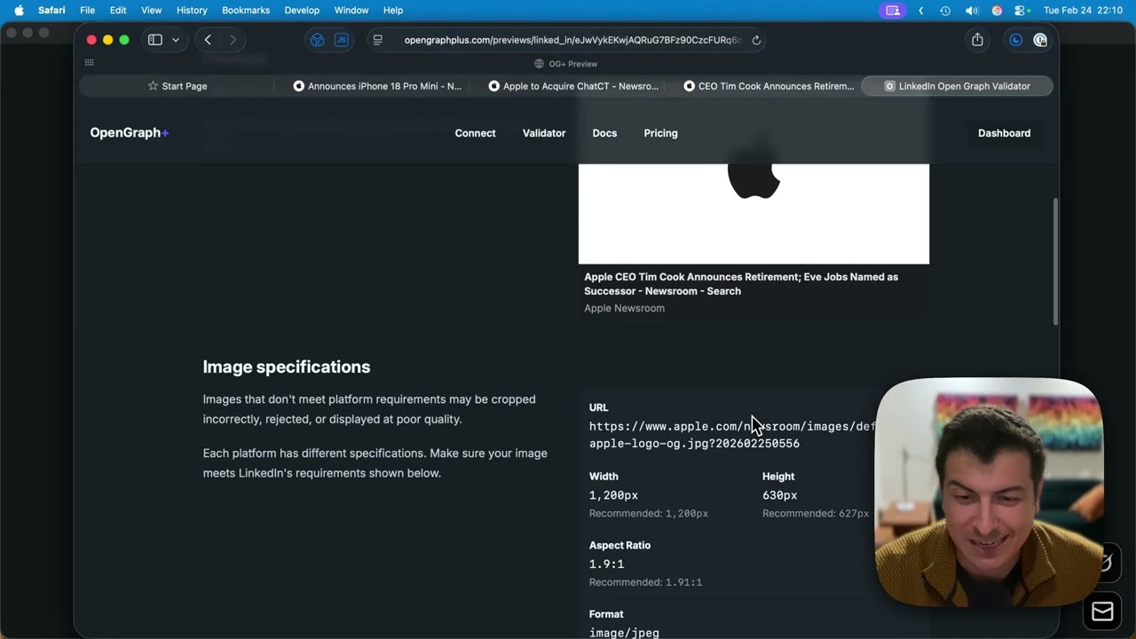Open the Develop menu
The image size is (1136, 639).
[x=302, y=11]
